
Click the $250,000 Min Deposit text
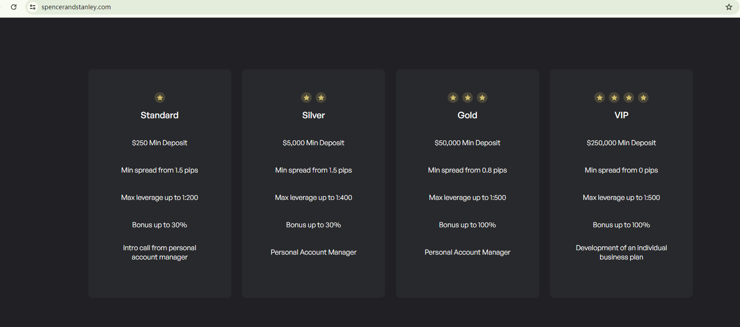(x=621, y=143)
